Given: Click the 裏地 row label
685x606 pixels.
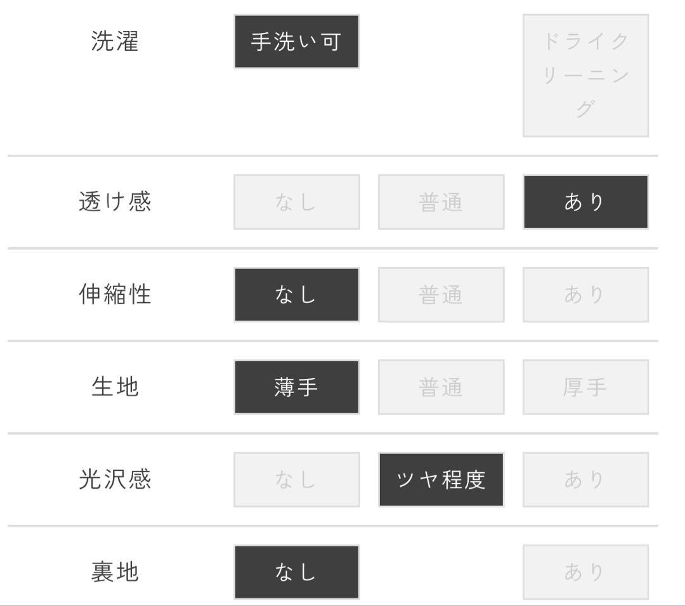Looking at the screenshot, I should (x=114, y=571).
